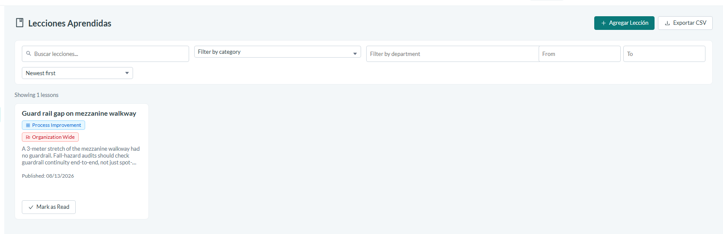Click the search magnifier icon
The image size is (723, 234).
coord(29,54)
